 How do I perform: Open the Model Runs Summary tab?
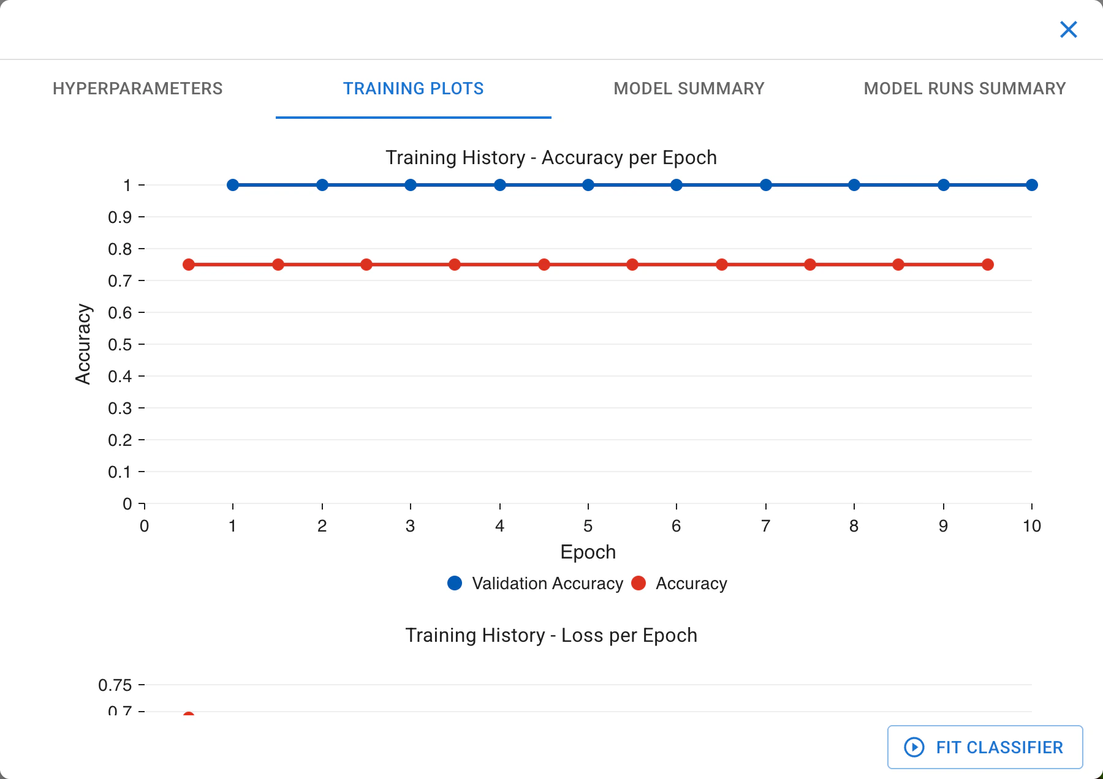click(965, 89)
